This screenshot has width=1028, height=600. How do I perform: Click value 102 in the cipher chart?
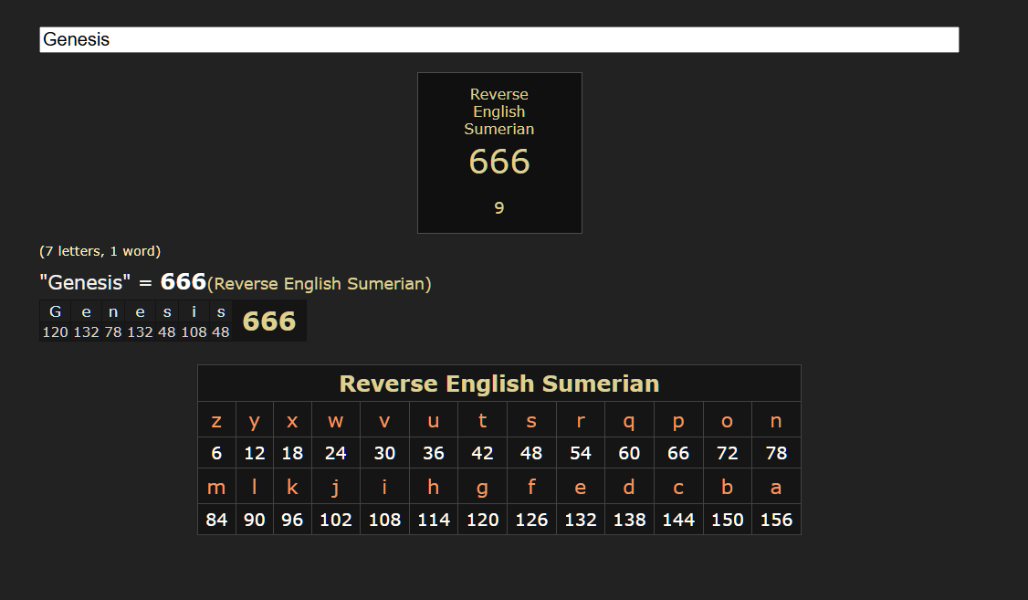pos(336,520)
